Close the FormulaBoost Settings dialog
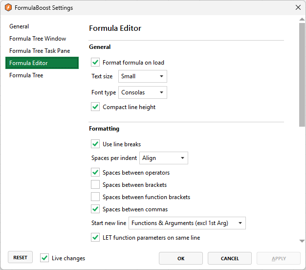306x270 pixels. (298, 7)
